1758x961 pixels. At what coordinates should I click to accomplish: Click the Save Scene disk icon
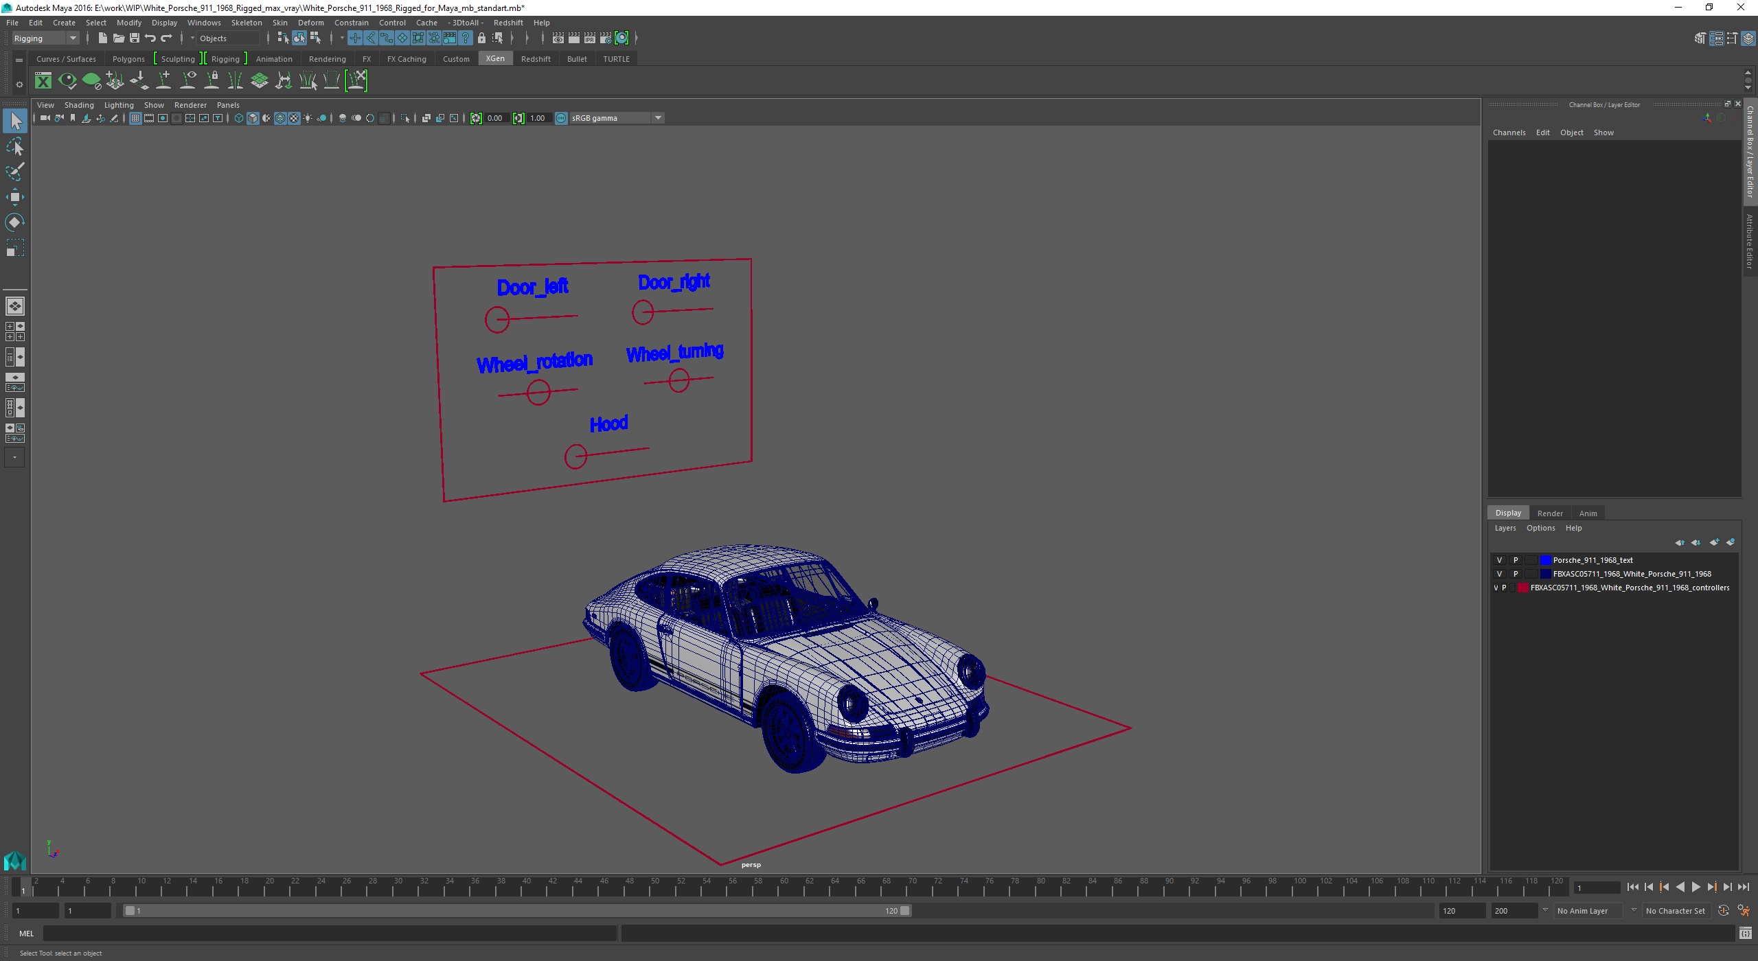click(x=134, y=38)
